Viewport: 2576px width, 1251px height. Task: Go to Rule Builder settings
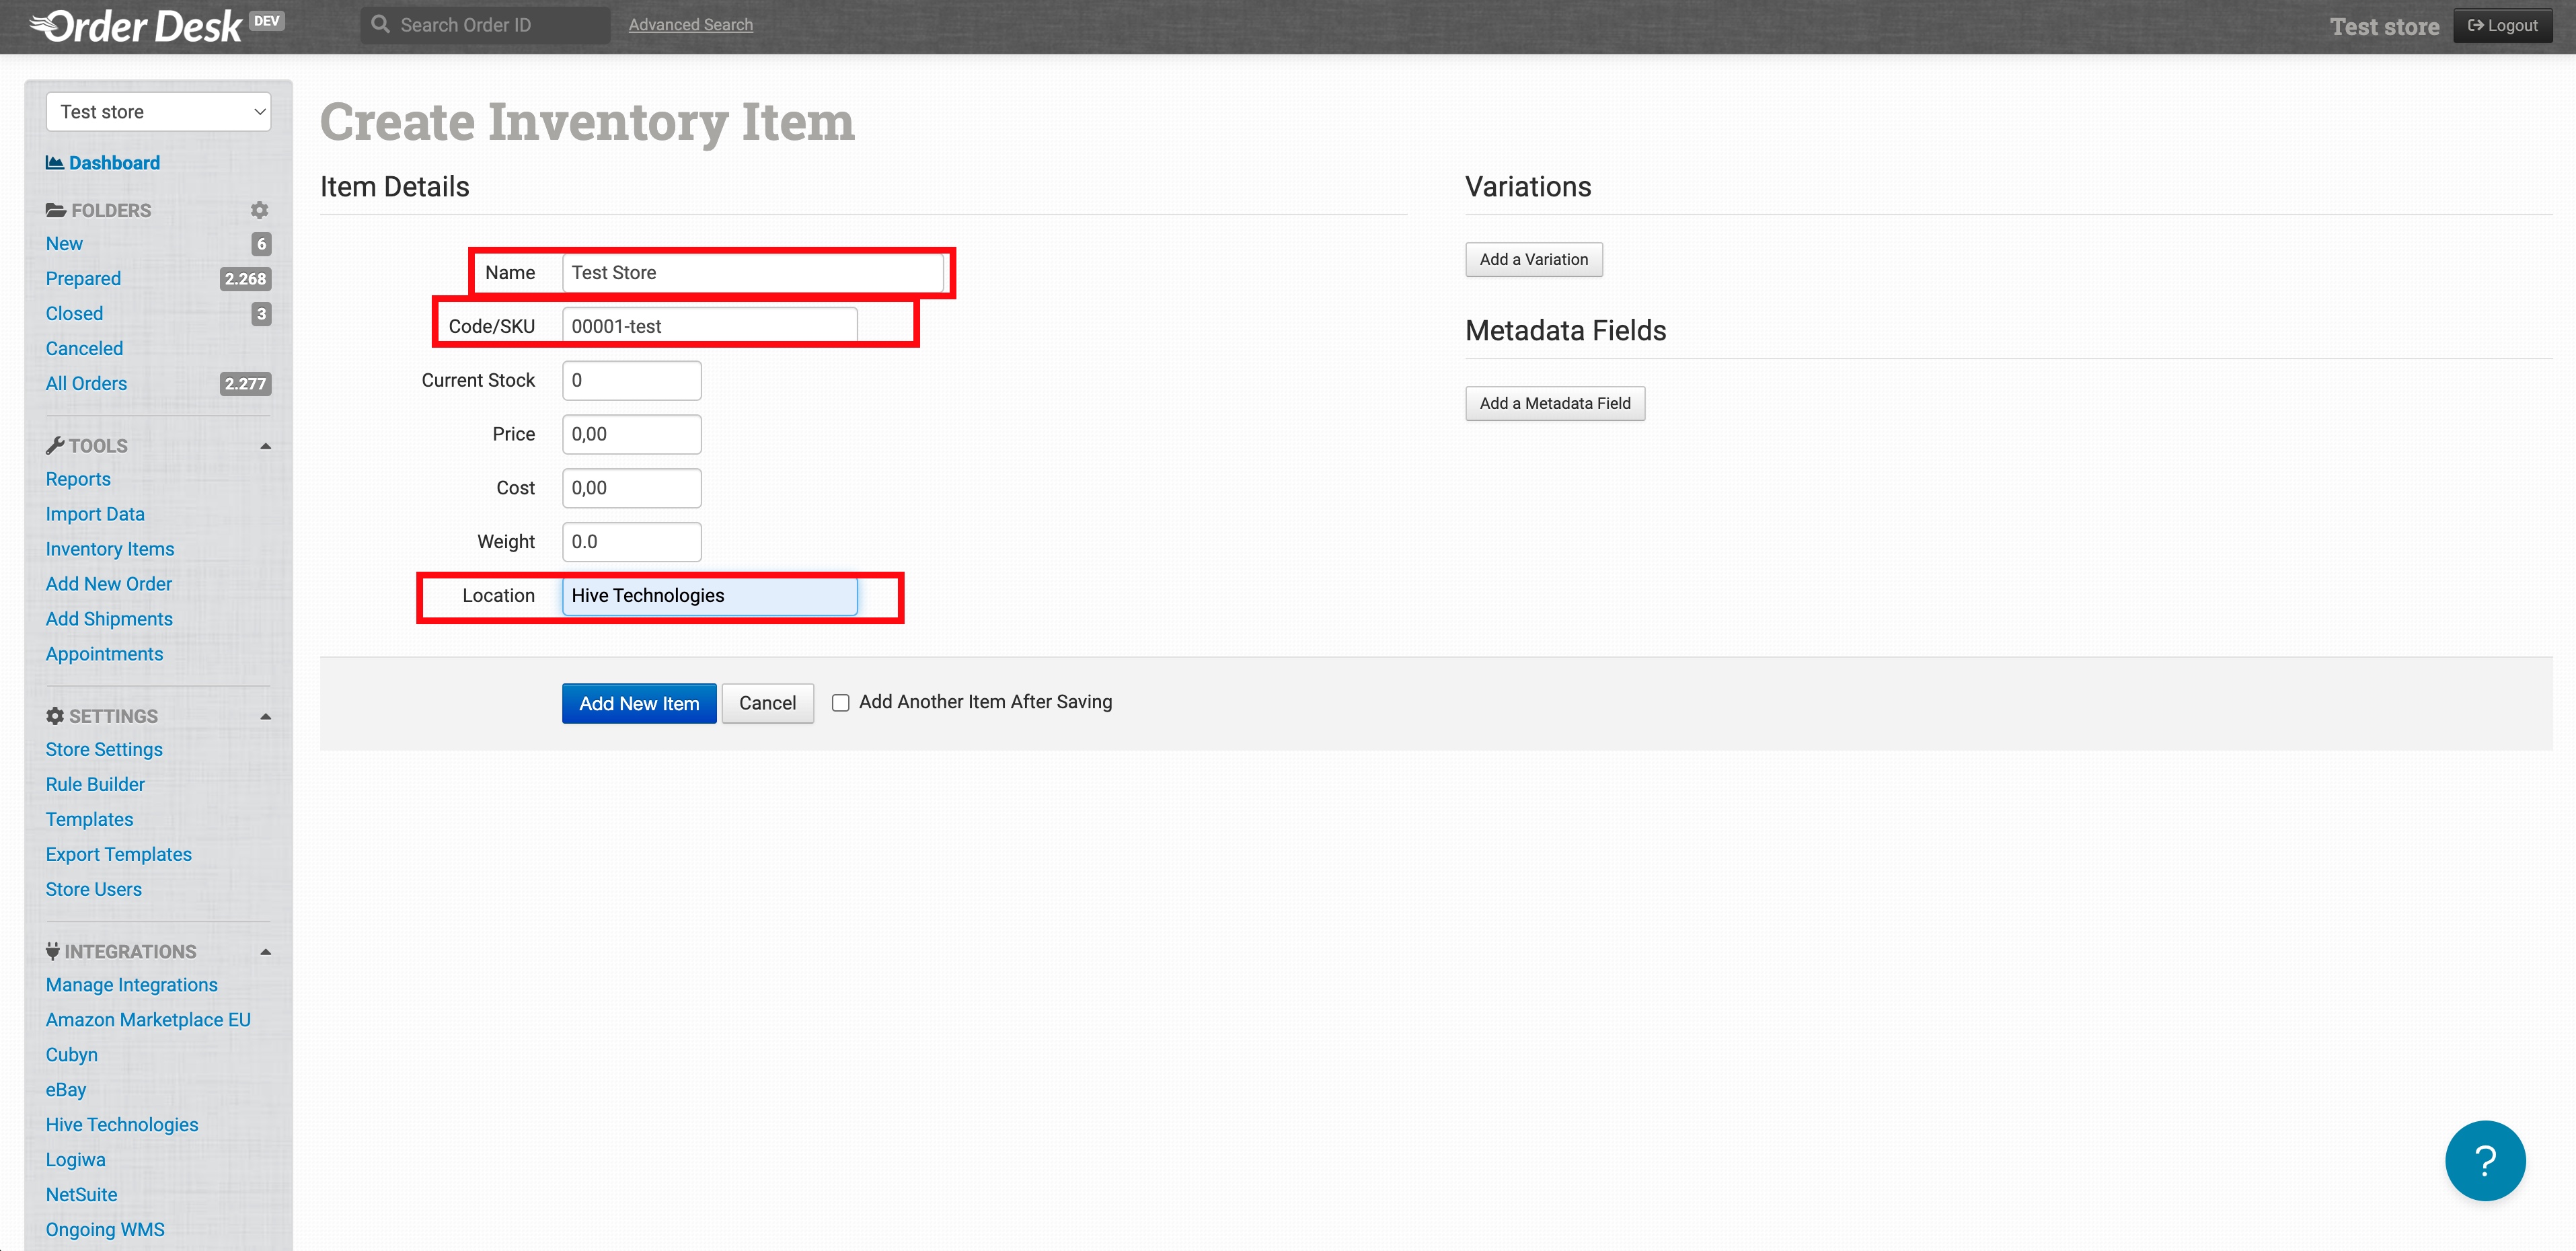(x=95, y=784)
